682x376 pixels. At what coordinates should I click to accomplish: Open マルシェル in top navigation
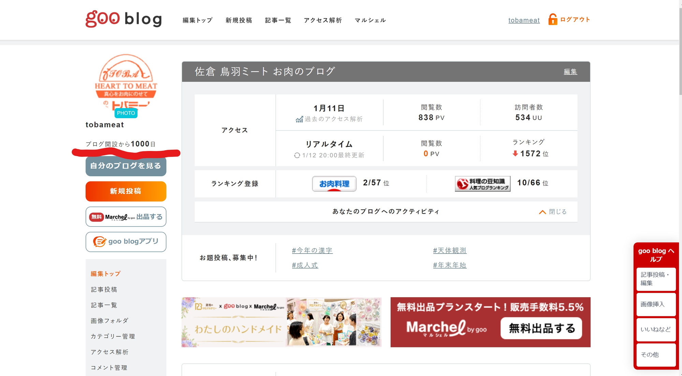click(370, 20)
